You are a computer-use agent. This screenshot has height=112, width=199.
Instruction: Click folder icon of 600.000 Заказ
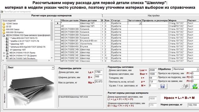click(x=4, y=30)
